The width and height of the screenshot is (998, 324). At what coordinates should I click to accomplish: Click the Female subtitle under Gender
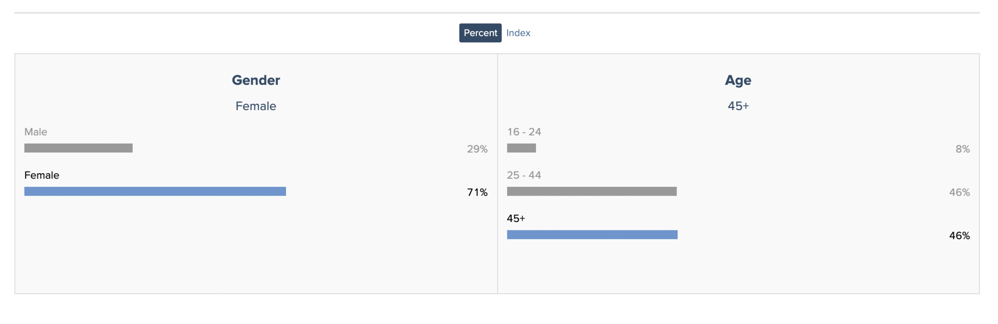(x=256, y=106)
